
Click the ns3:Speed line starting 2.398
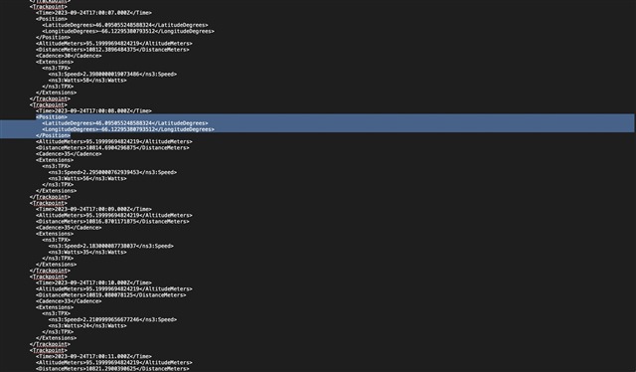pyautogui.click(x=112, y=74)
